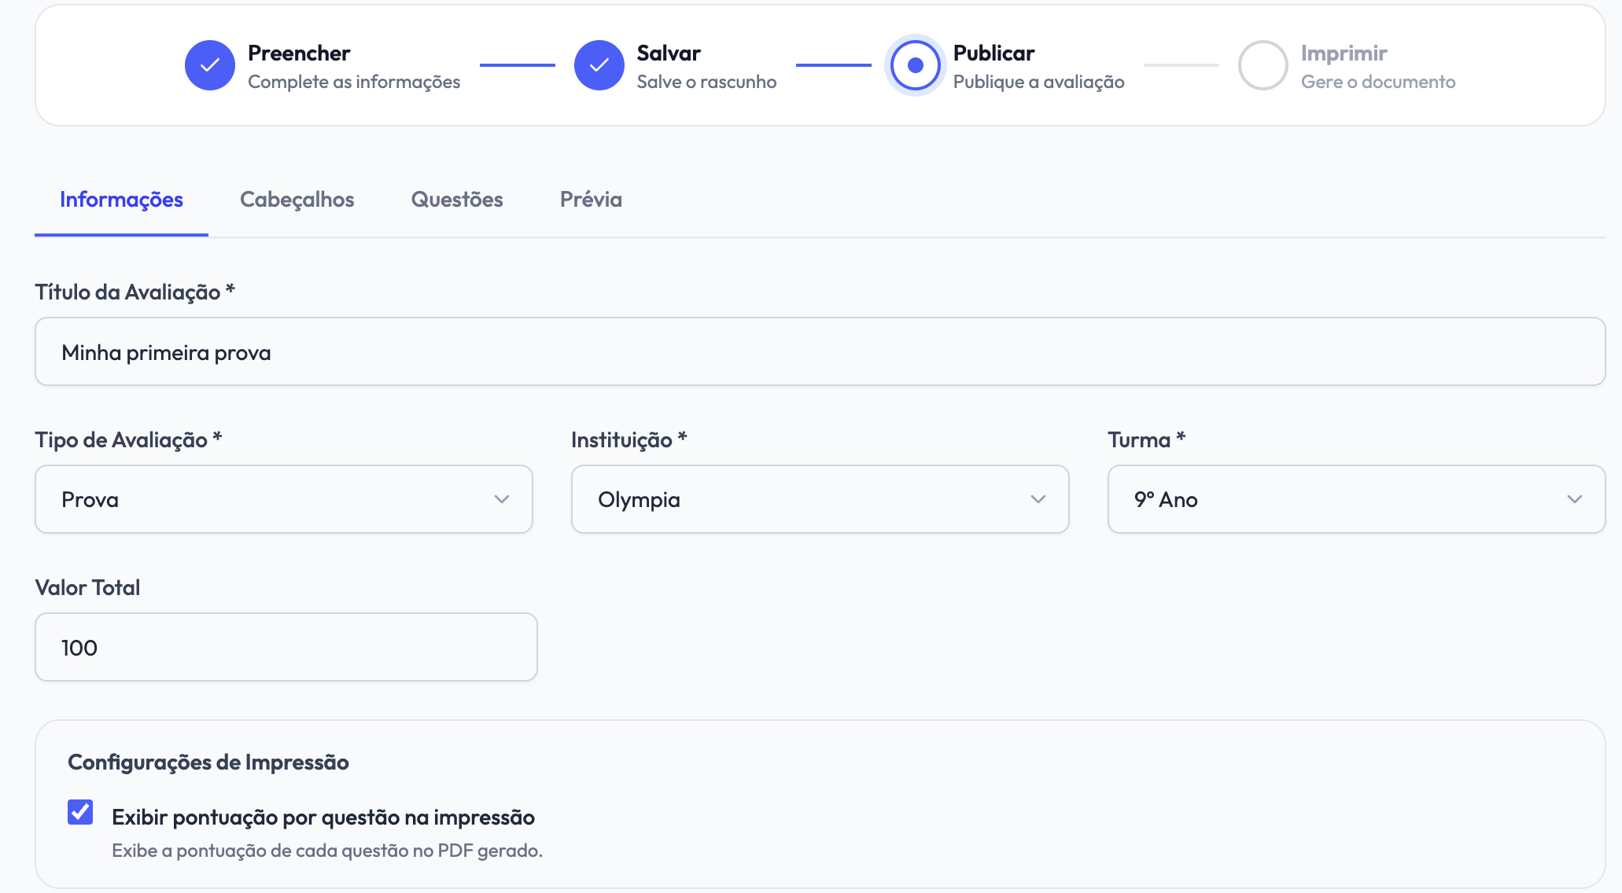Click the Salvar step checkmark circle
Viewport: 1622px width, 893px height.
click(x=599, y=65)
